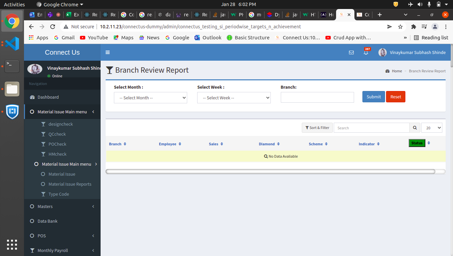This screenshot has width=453, height=256.
Task: Sort by Indicator column arrows
Action: [x=378, y=144]
